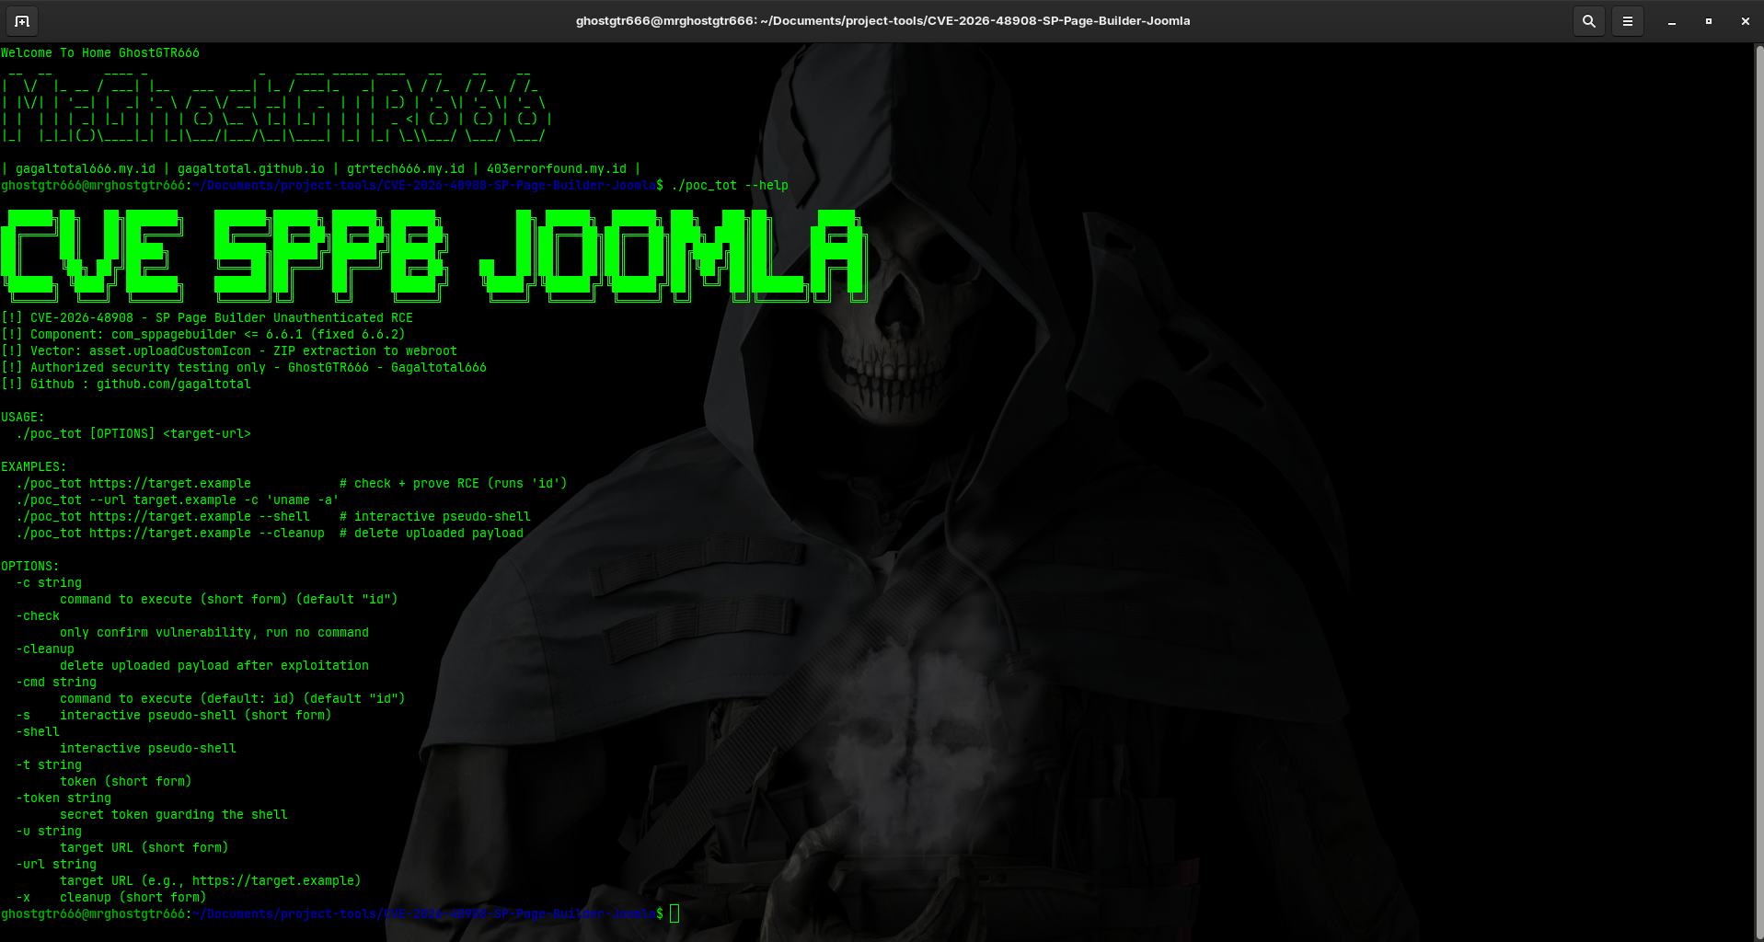Click the "-x" option flag
This screenshot has width=1764, height=942.
(x=23, y=897)
